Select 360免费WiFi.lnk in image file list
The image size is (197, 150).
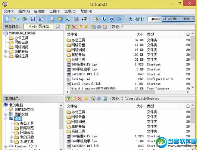(x=84, y=64)
